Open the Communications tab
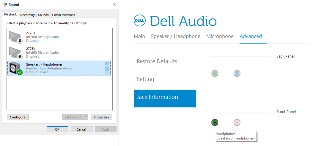The image size is (313, 146). point(64,15)
